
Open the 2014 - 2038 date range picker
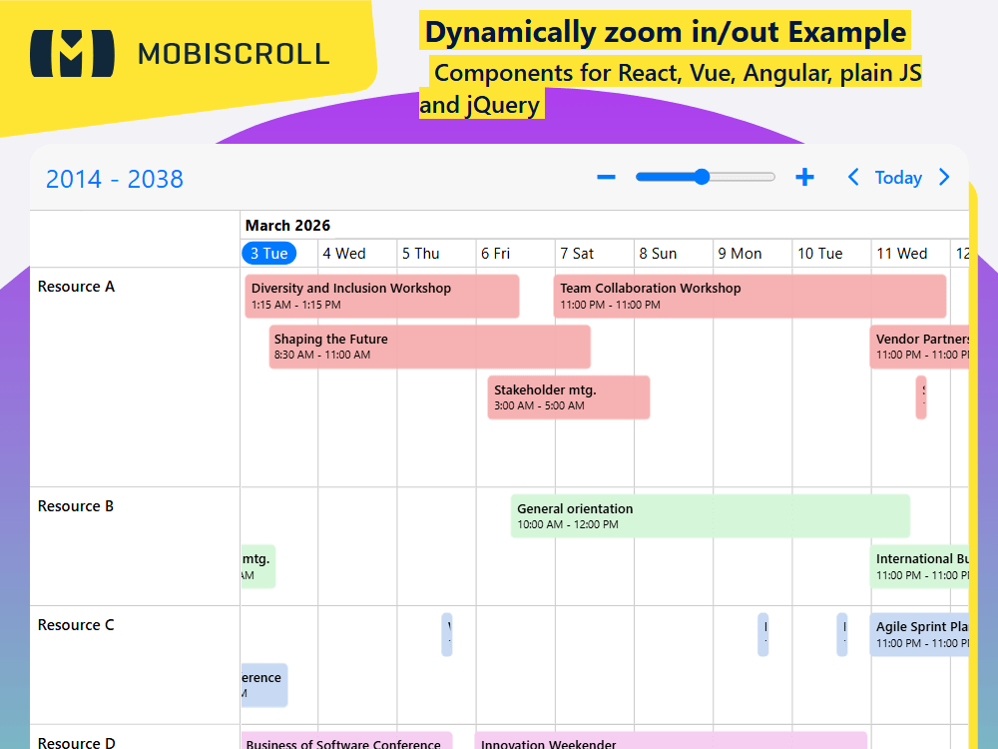click(x=114, y=179)
